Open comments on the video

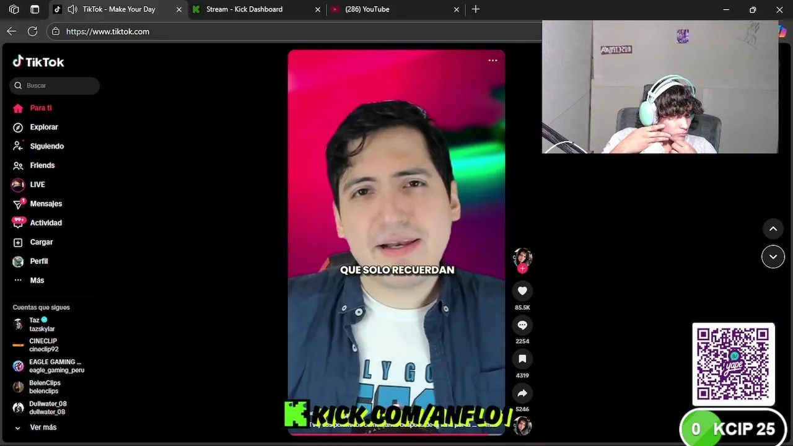pyautogui.click(x=522, y=325)
